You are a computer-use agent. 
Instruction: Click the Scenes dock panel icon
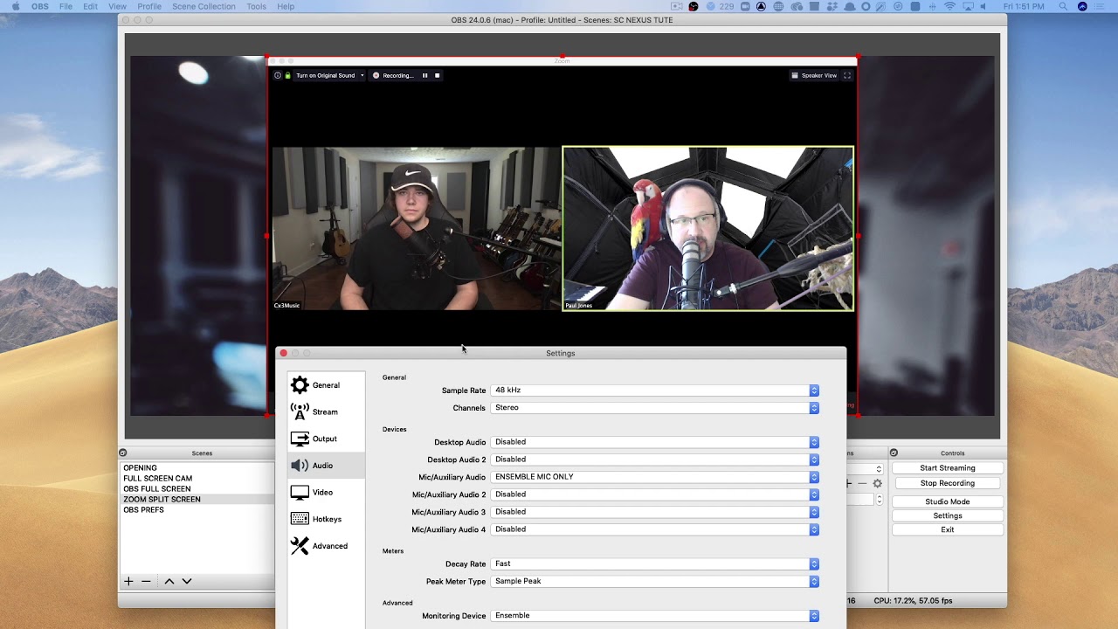pyautogui.click(x=123, y=453)
